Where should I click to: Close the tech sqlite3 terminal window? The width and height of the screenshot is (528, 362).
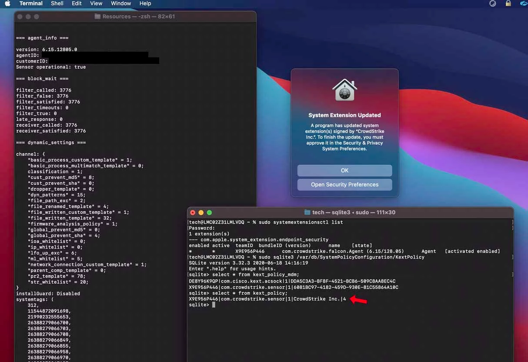pyautogui.click(x=193, y=213)
